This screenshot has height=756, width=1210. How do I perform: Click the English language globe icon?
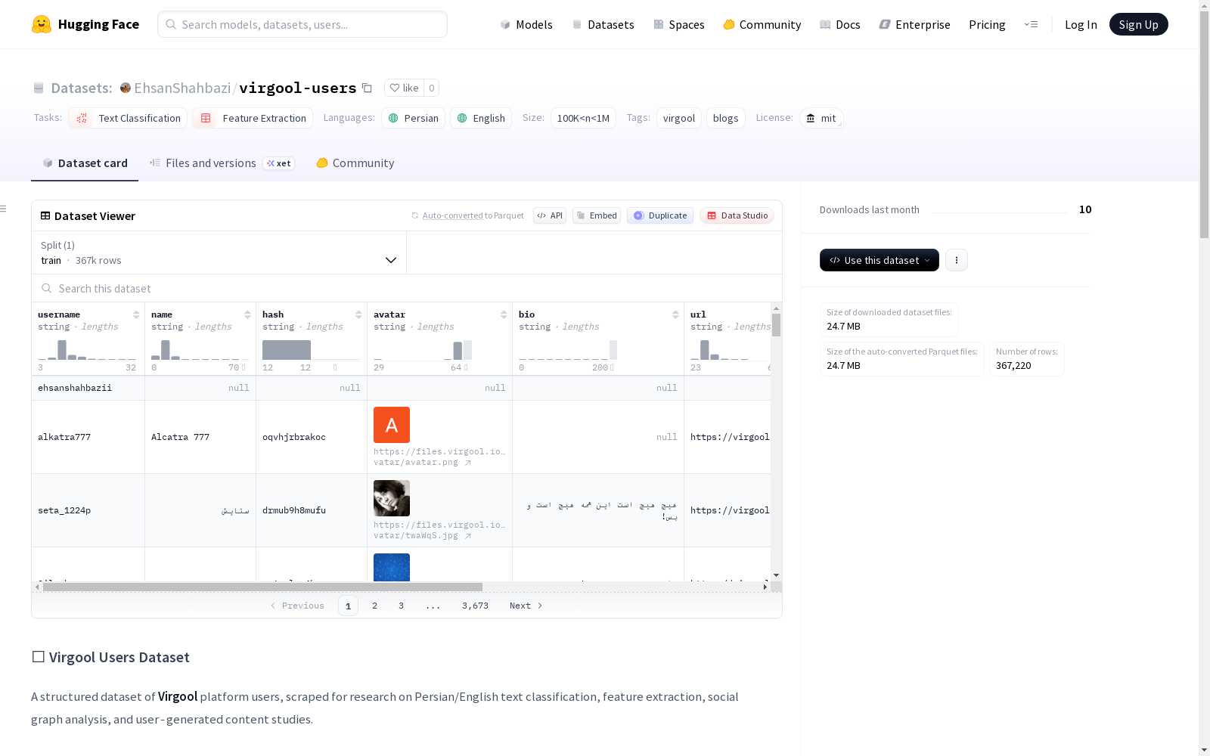click(x=462, y=118)
